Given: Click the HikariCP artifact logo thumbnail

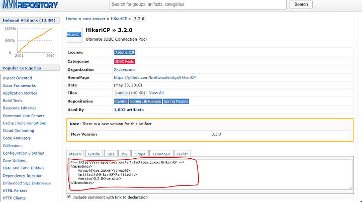Looking at the screenshot, I should tap(74, 35).
